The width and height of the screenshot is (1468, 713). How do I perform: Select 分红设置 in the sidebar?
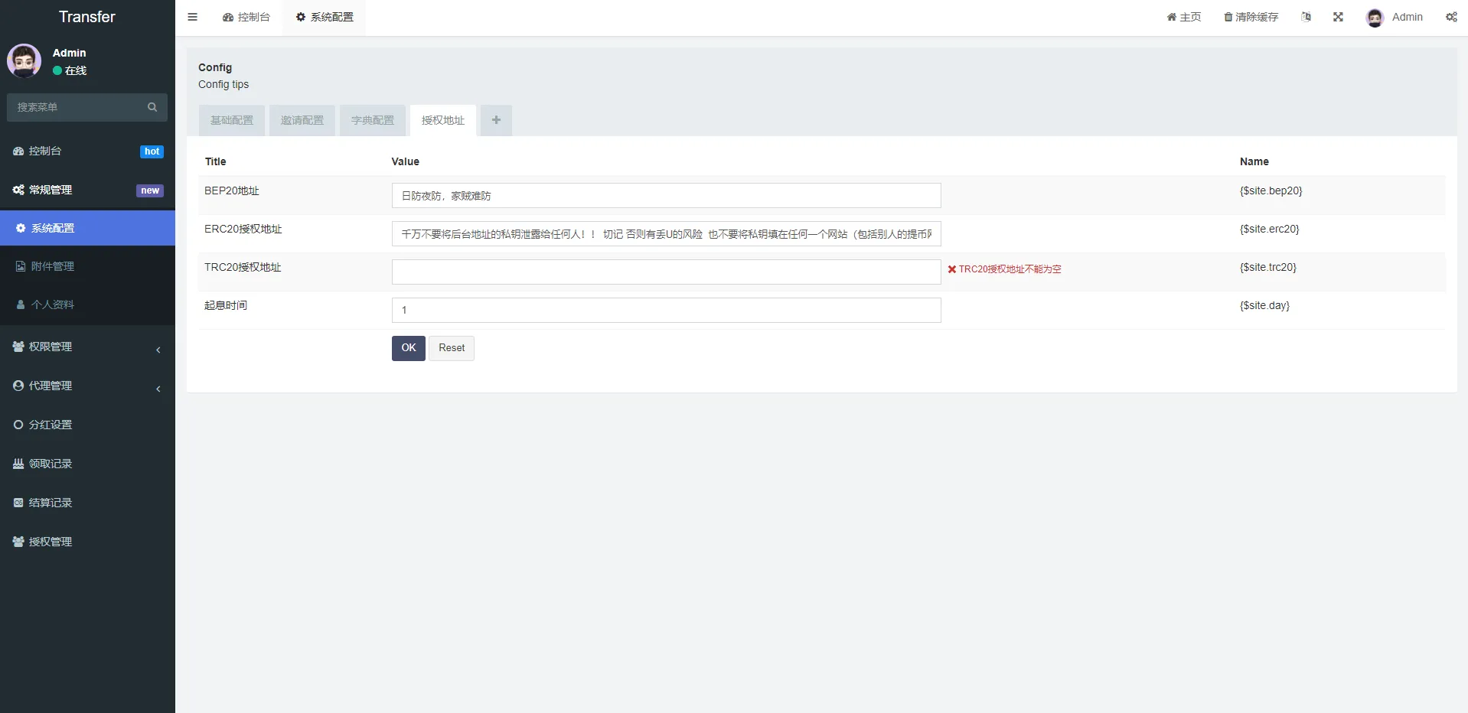[50, 424]
